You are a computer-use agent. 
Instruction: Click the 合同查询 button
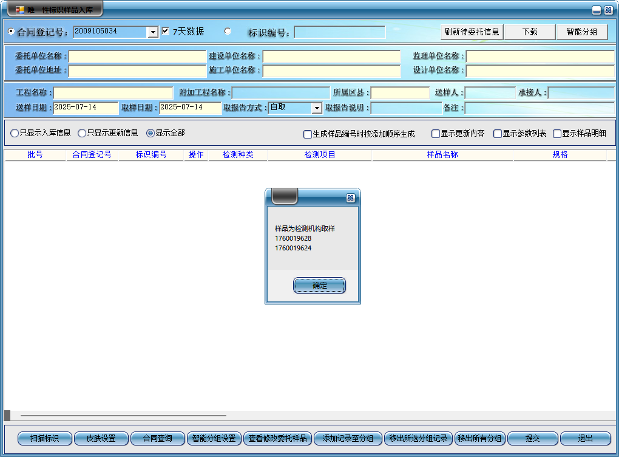pos(157,438)
